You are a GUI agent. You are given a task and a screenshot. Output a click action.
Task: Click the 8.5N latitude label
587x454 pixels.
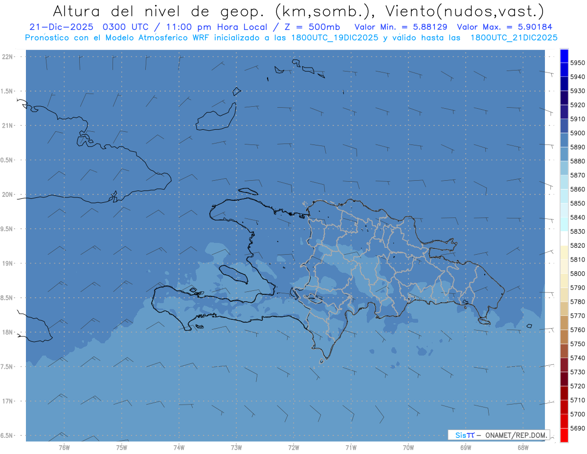[x=7, y=298]
